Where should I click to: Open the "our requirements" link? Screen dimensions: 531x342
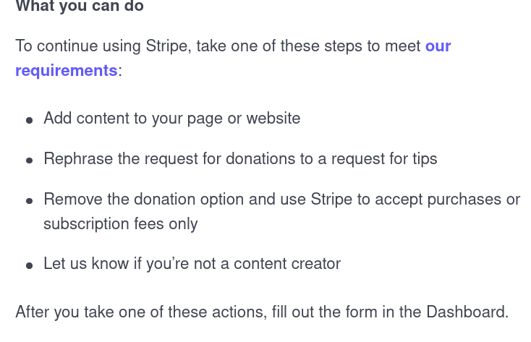coord(438,46)
